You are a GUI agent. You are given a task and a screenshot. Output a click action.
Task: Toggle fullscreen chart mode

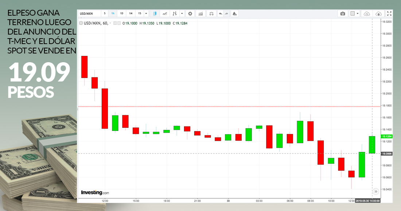[x=390, y=13]
